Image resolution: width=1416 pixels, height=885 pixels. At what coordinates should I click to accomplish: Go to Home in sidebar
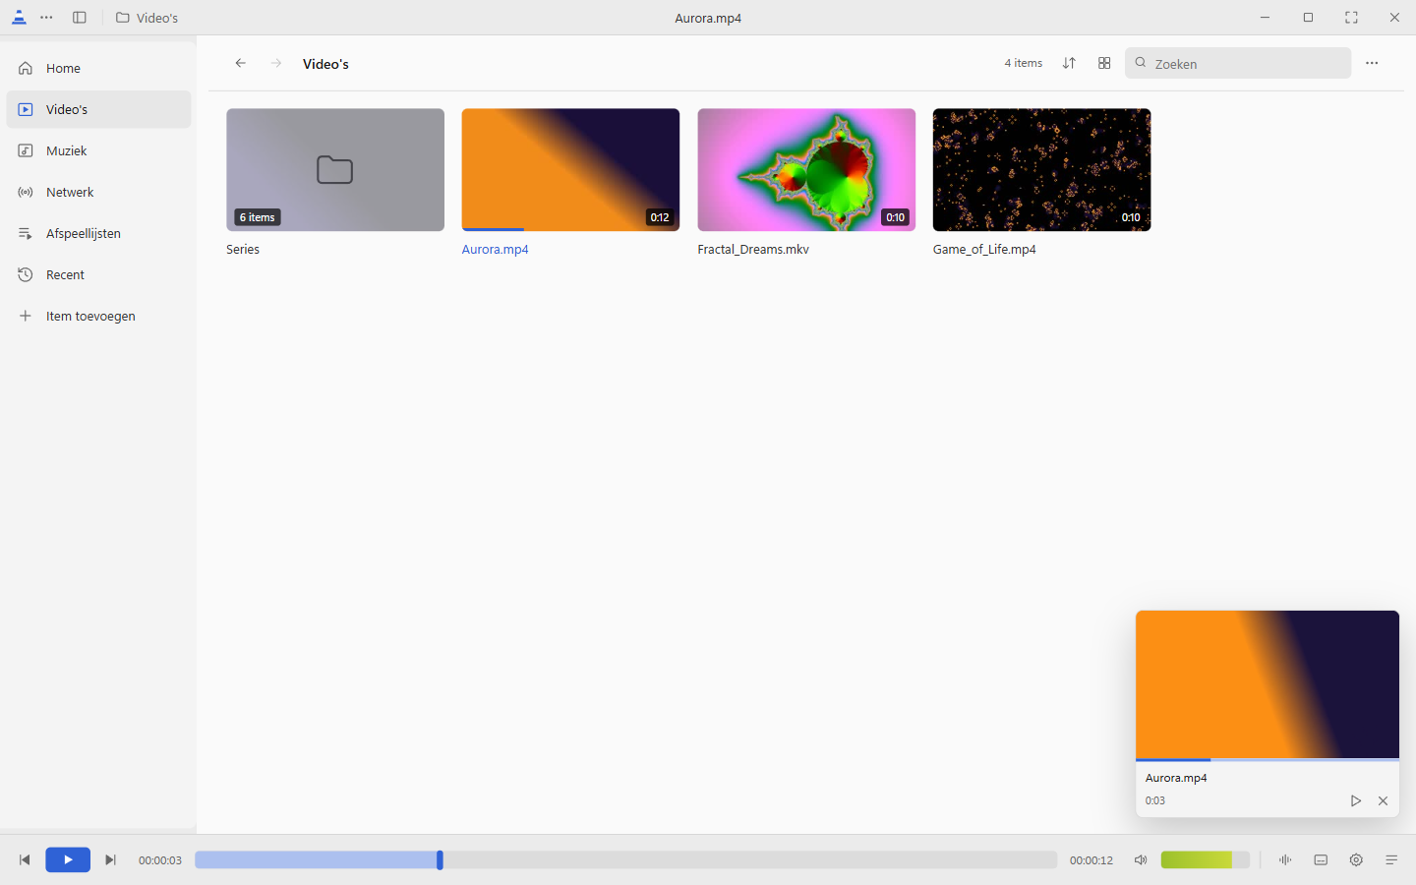tap(98, 68)
